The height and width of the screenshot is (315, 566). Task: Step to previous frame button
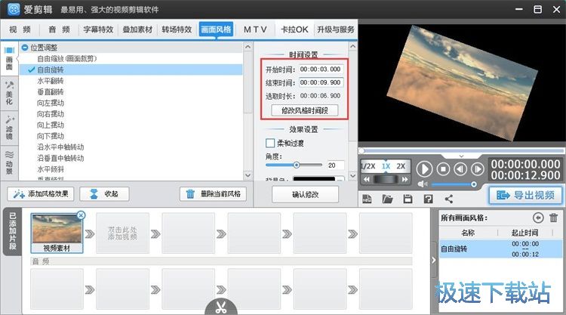[x=460, y=168]
